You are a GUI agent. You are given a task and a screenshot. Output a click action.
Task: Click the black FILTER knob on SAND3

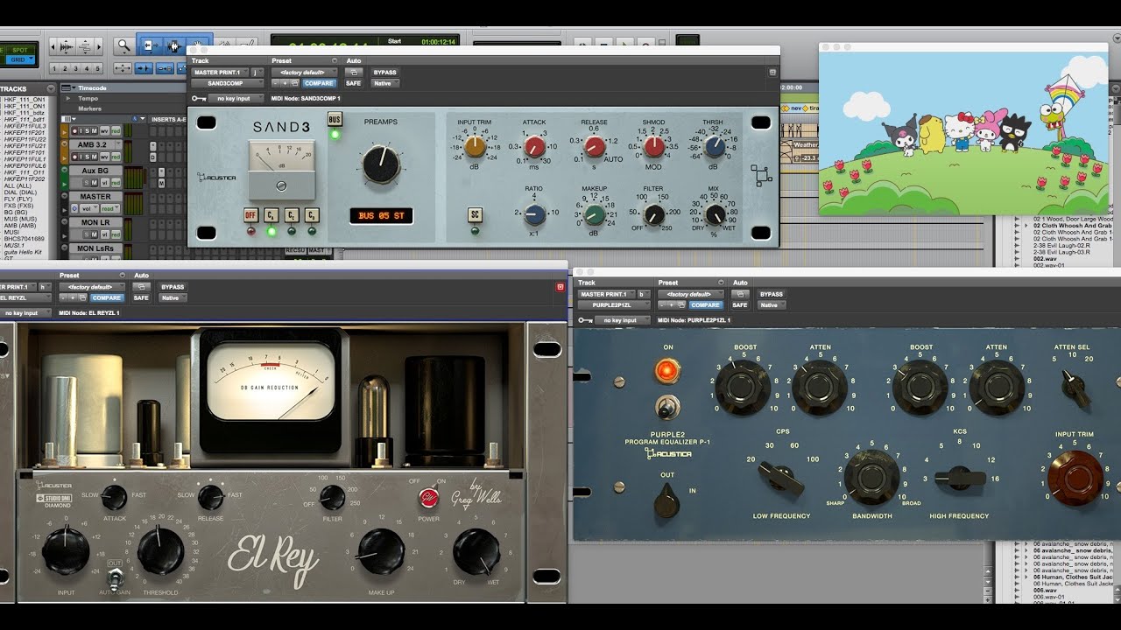tap(654, 214)
